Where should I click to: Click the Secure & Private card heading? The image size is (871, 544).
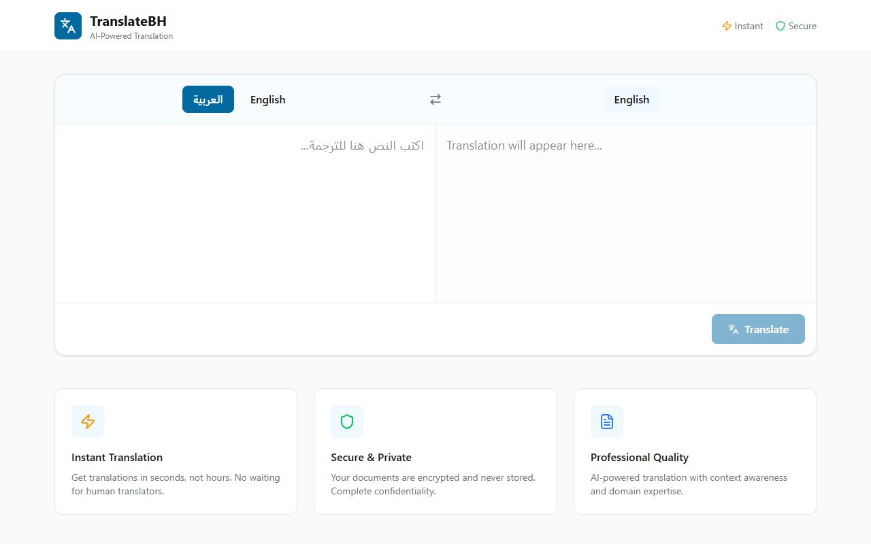(x=371, y=457)
